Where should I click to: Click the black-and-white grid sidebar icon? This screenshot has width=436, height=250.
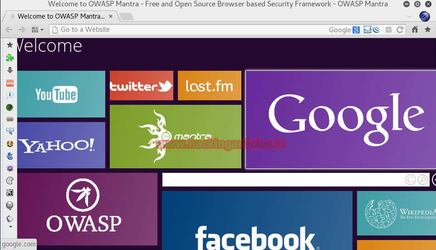pyautogui.click(x=10, y=193)
